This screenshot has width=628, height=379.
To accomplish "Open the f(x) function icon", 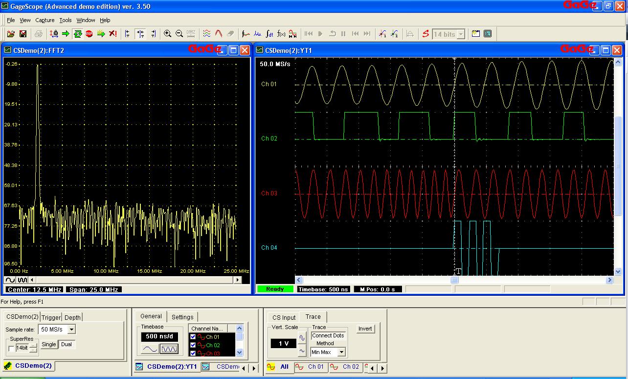I will pos(281,34).
